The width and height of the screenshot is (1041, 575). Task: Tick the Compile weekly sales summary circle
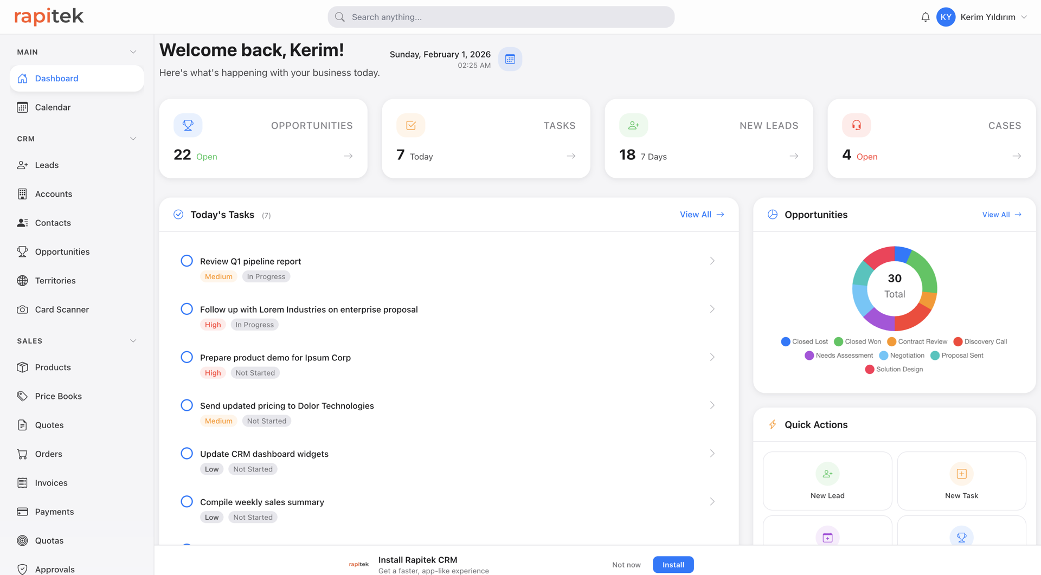click(187, 501)
